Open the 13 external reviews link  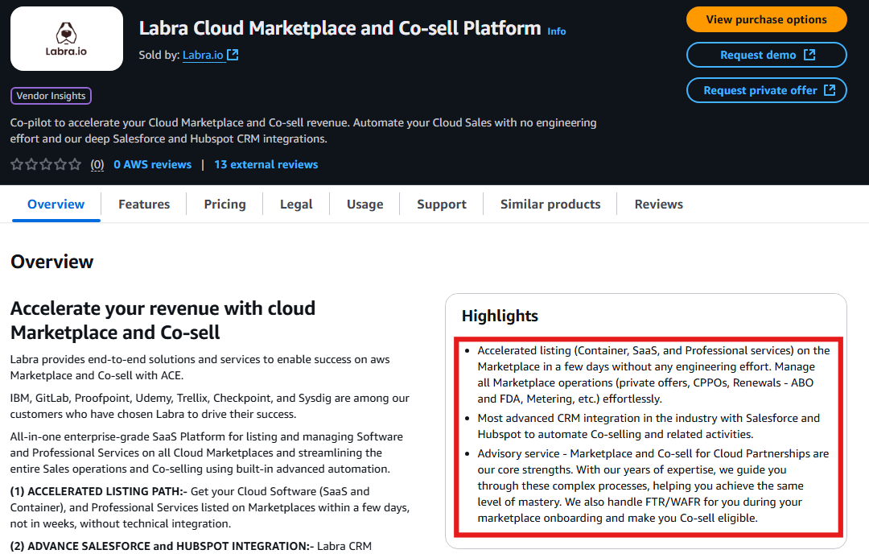pos(266,165)
